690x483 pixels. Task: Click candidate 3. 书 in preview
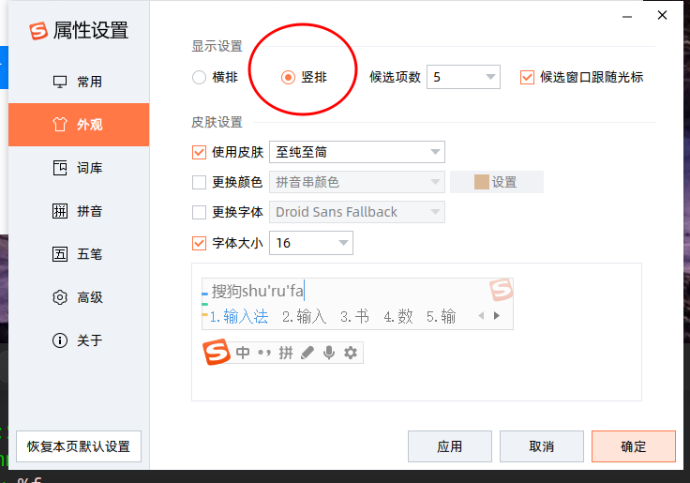(x=354, y=317)
